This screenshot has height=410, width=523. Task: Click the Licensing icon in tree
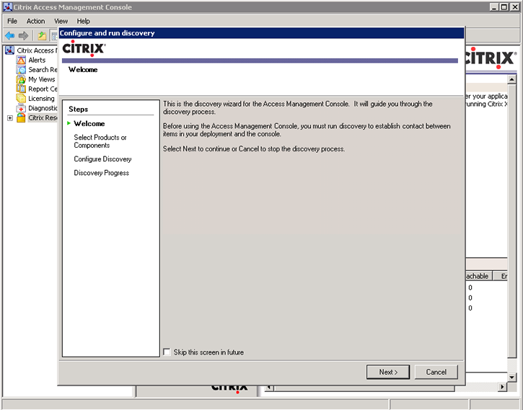[21, 99]
